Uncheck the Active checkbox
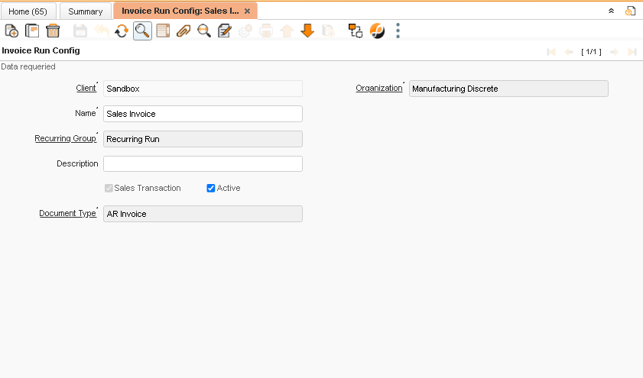The height and width of the screenshot is (378, 643). 211,188
